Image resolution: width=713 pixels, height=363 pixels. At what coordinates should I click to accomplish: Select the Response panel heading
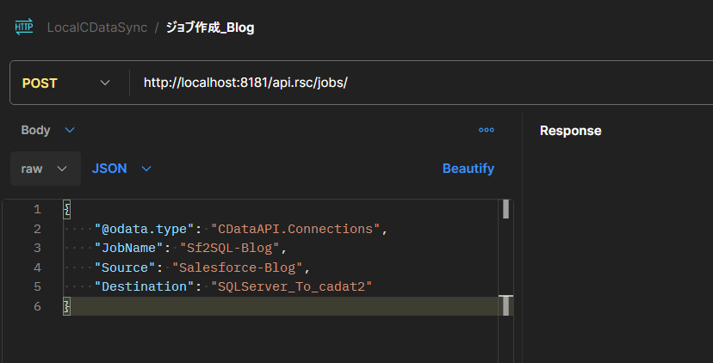[x=570, y=131]
